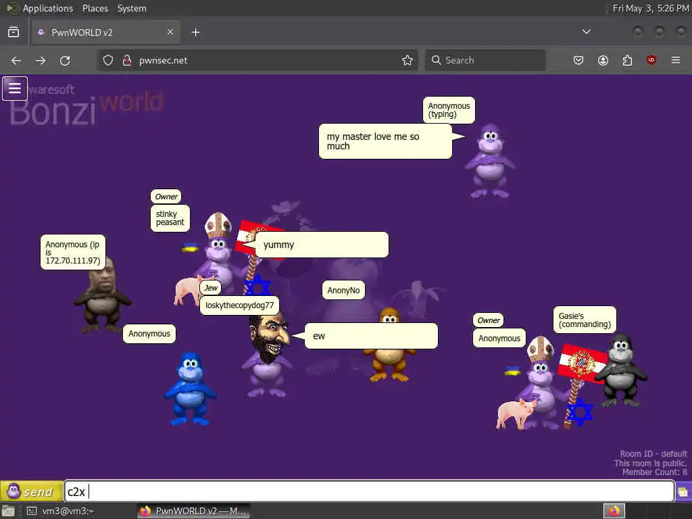692x519 pixels.
Task: Click the 'Jew' tag label
Action: coord(211,288)
